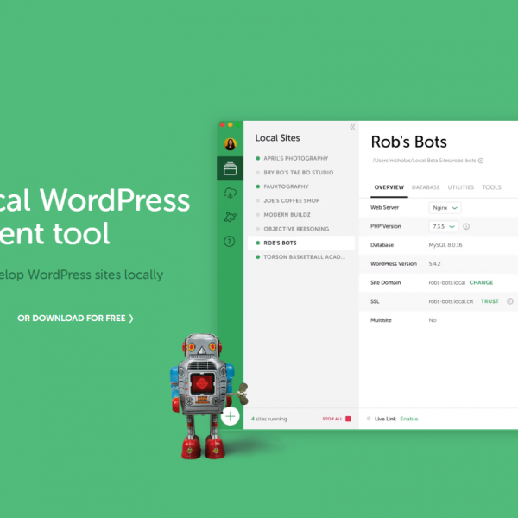518x518 pixels.
Task: Switch to the Overview tab
Action: (389, 187)
